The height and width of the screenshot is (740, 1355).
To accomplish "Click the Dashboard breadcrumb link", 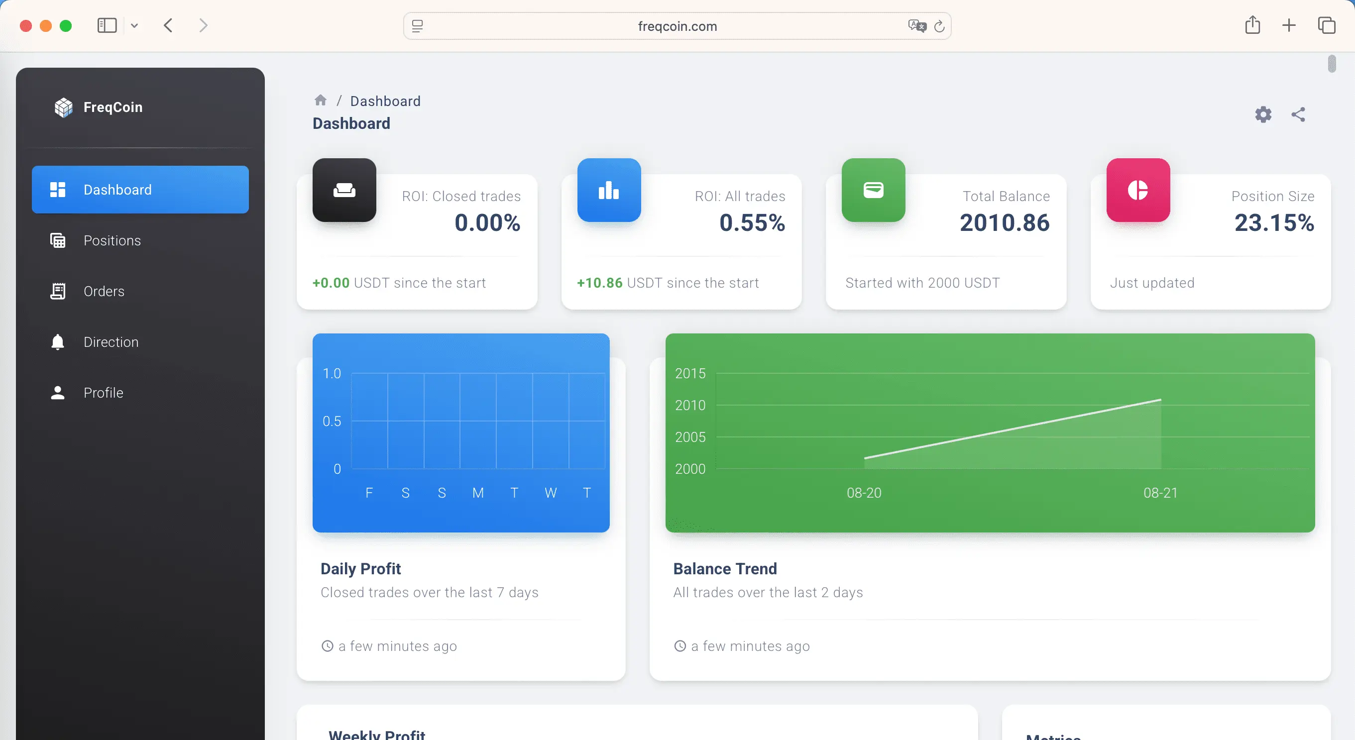I will click(385, 101).
